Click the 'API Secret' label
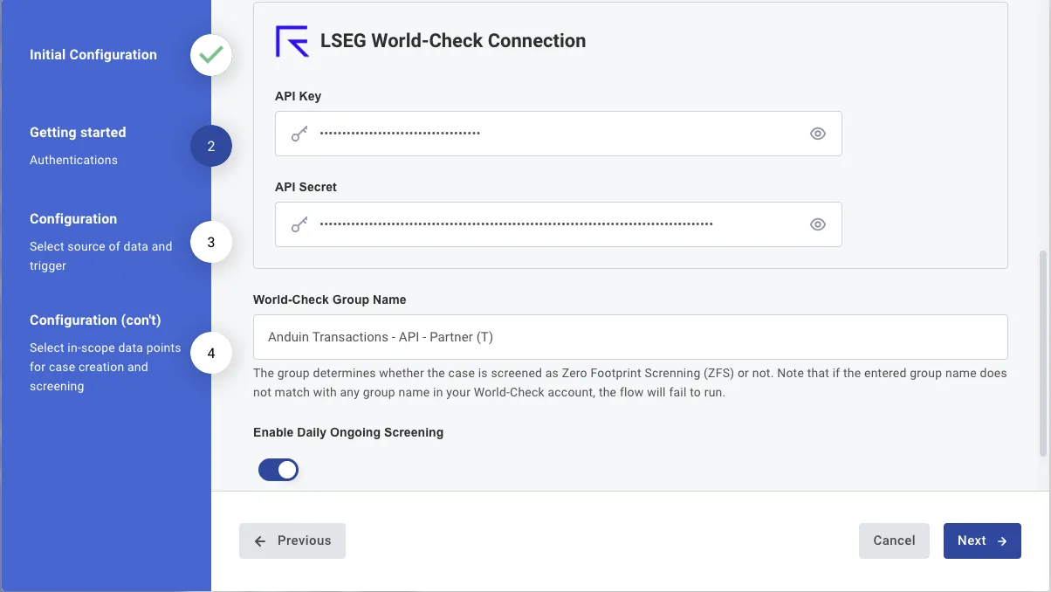The image size is (1051, 592). click(x=306, y=187)
